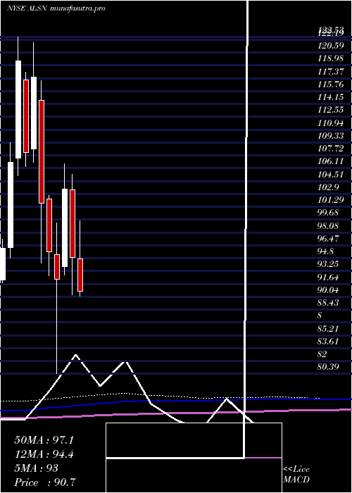This screenshot has width=352, height=493.
Task: Click the 107.72 price axis label
Action: click(329, 149)
